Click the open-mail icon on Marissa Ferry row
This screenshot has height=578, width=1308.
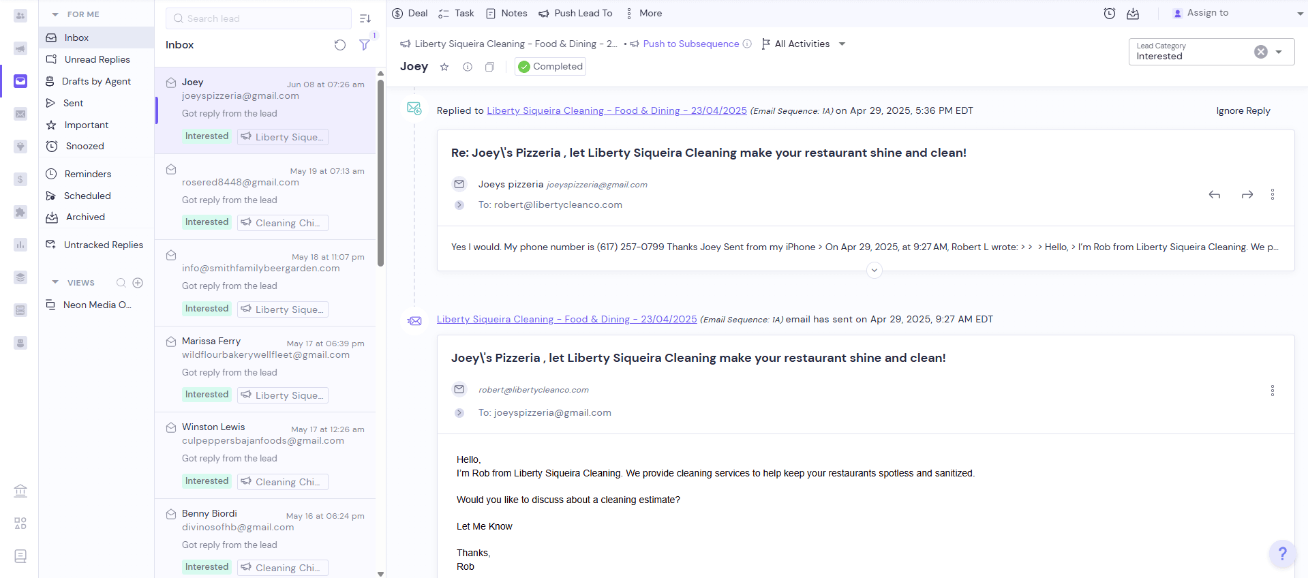pyautogui.click(x=171, y=341)
